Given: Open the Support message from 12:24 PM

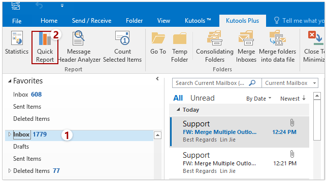Looking at the screenshot, I should pyautogui.click(x=239, y=132).
